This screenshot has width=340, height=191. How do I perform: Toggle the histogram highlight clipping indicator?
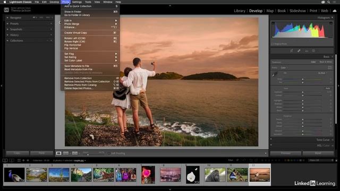point(331,23)
